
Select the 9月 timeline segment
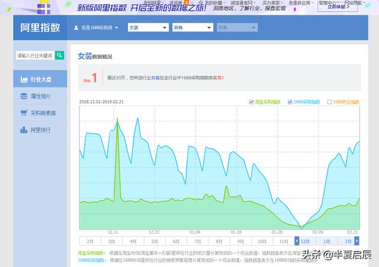coord(240,241)
